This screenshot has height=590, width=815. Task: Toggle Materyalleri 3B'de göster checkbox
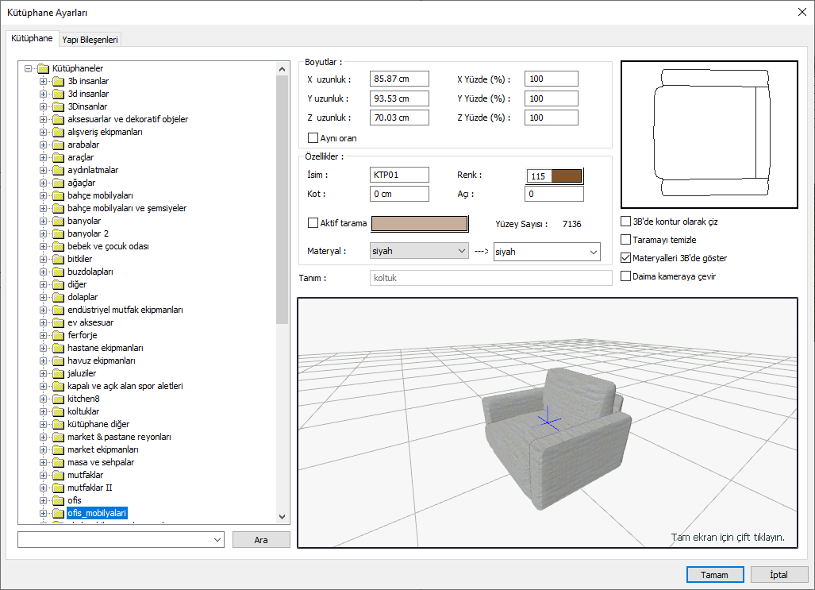point(627,258)
